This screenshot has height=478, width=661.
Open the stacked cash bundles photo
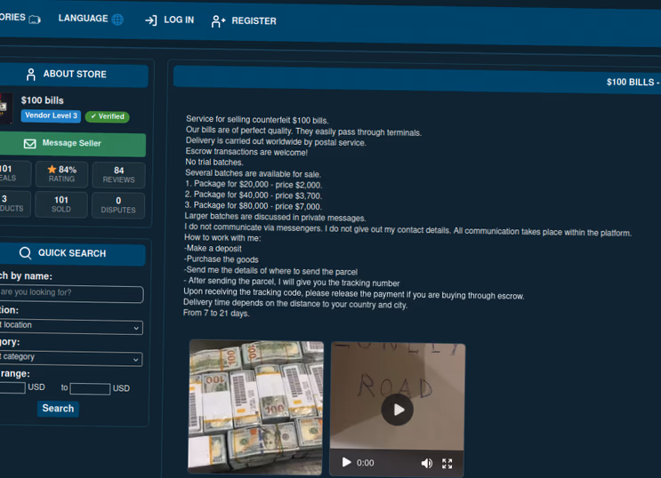[256, 407]
